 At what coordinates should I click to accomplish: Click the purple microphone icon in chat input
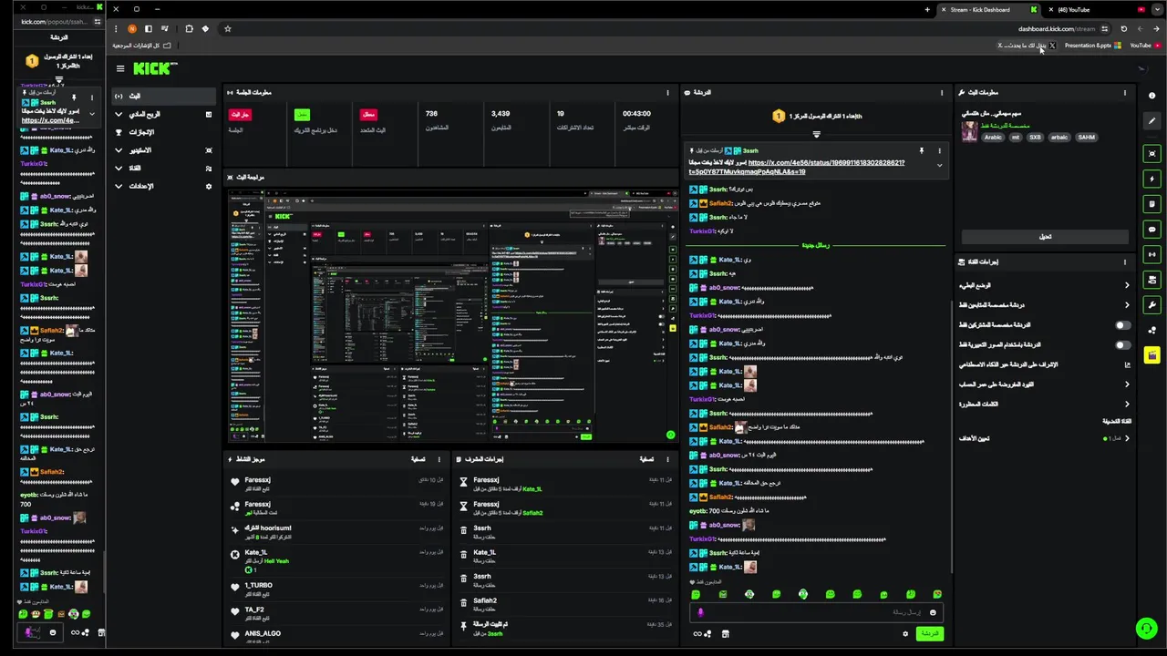pyautogui.click(x=700, y=613)
